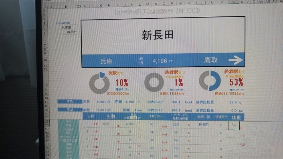
Task: Click the white right arrow shape
Action: click(236, 60)
